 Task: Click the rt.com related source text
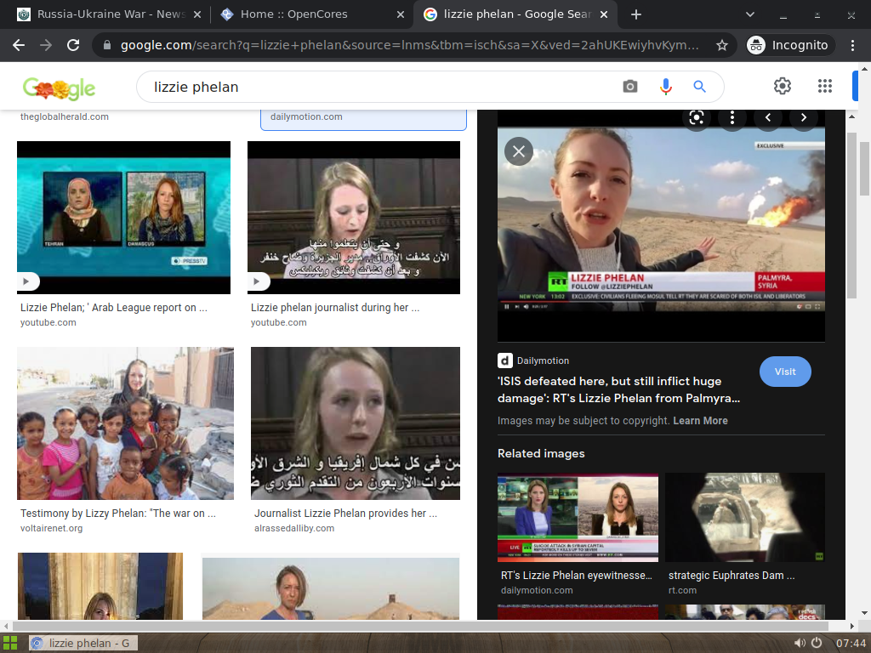(x=682, y=591)
